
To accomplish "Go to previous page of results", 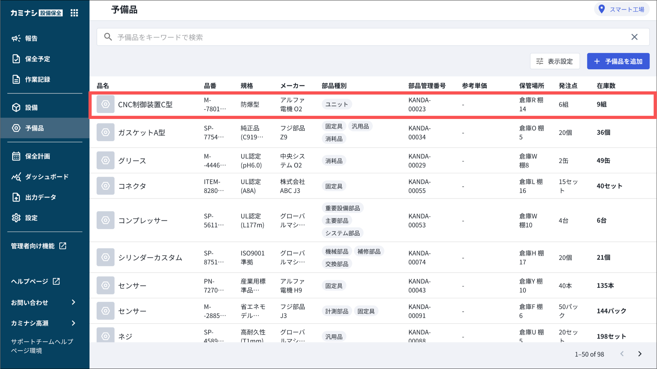I will point(622,354).
